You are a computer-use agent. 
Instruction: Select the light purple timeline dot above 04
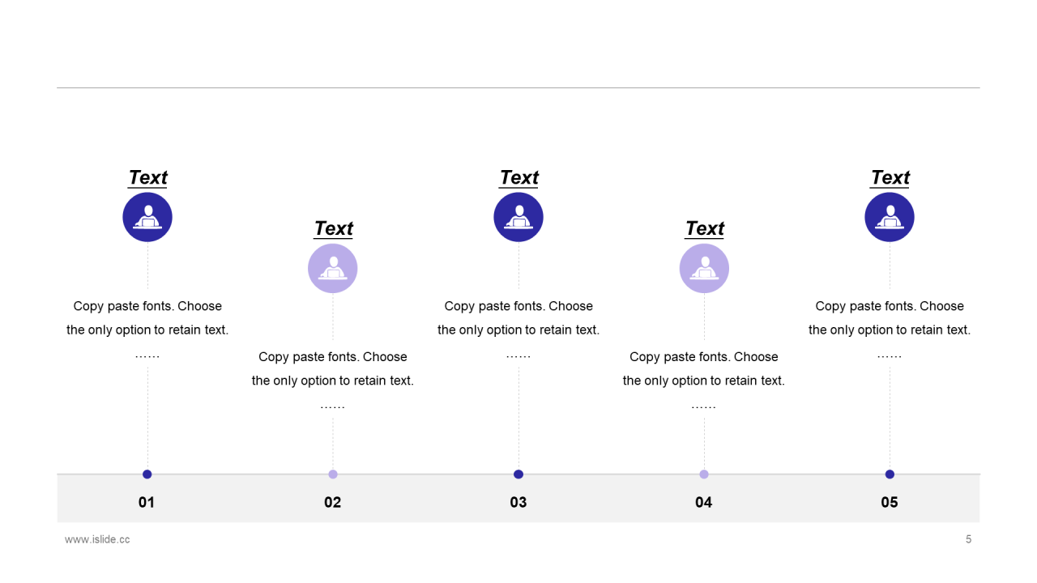704,474
